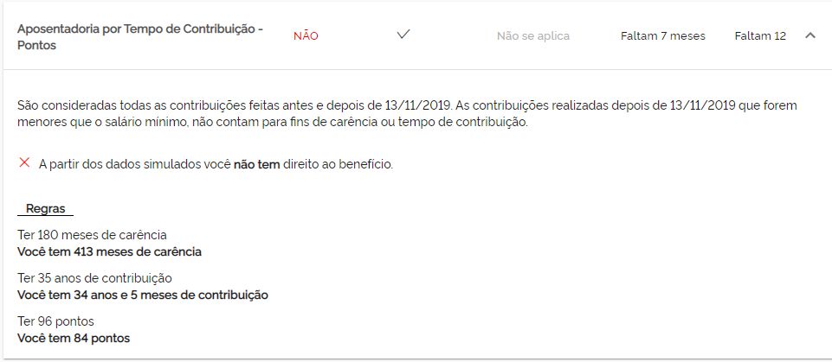Click the 'Ter 180 meses de carência' rule

point(92,235)
